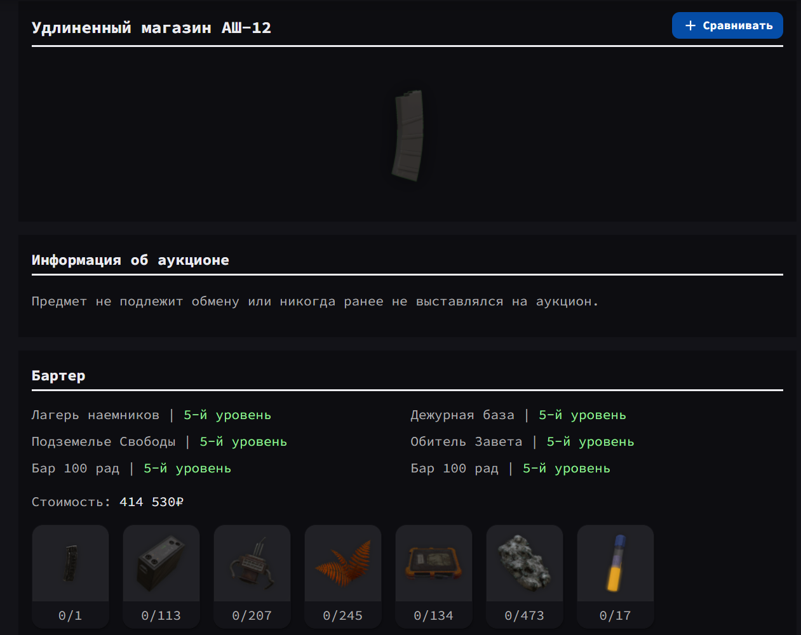The image size is (801, 635).
Task: Click the cost value 414 530₽
Action: pyautogui.click(x=152, y=502)
